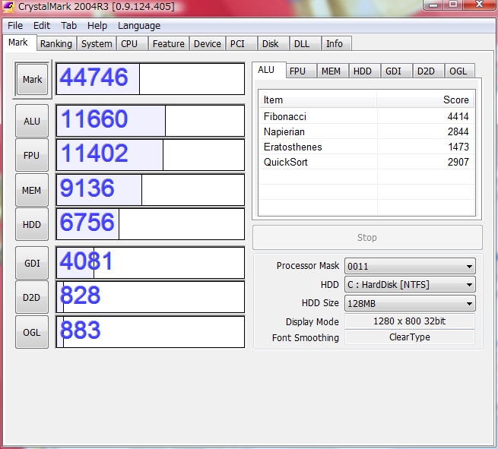The height and width of the screenshot is (449, 498).
Task: Open the File menu
Action: [x=15, y=25]
